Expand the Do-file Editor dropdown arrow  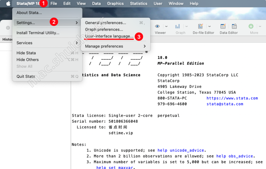tap(210, 26)
